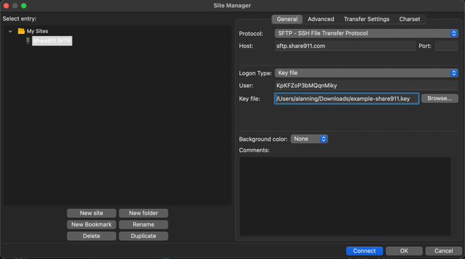Image resolution: width=465 pixels, height=259 pixels.
Task: Click the Duplicate button
Action: tap(143, 236)
